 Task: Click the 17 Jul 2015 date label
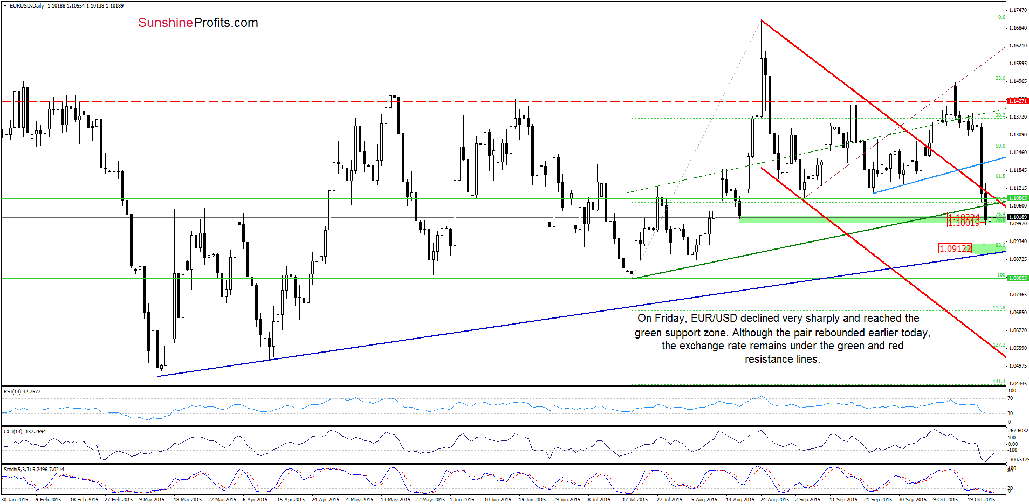tap(635, 500)
